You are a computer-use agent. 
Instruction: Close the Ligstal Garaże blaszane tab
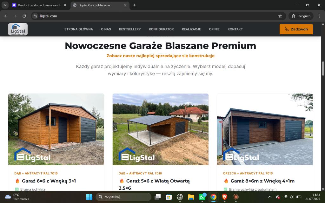click(125, 5)
